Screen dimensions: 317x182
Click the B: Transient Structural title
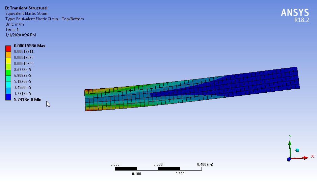tap(26, 8)
